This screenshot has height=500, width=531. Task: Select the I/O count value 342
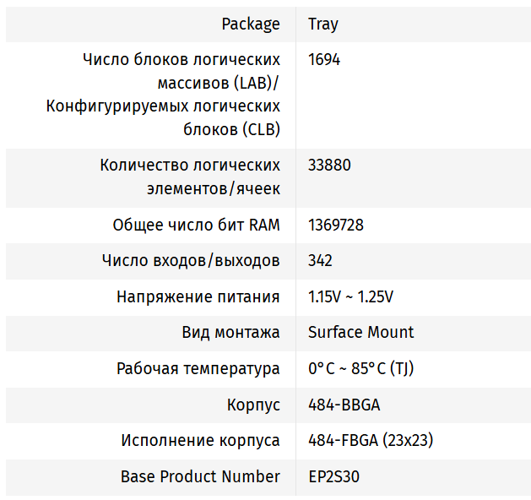click(321, 260)
